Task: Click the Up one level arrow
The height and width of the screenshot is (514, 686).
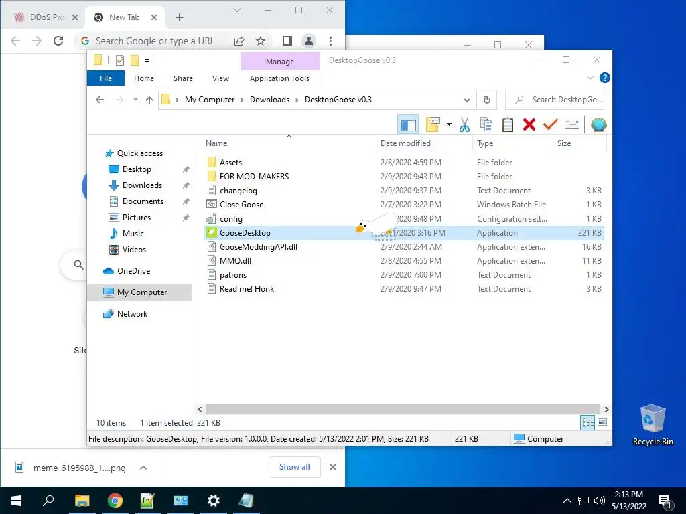Action: 149,100
